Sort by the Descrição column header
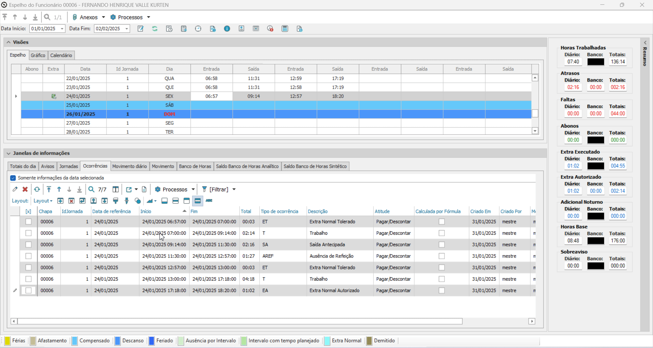 click(339, 211)
